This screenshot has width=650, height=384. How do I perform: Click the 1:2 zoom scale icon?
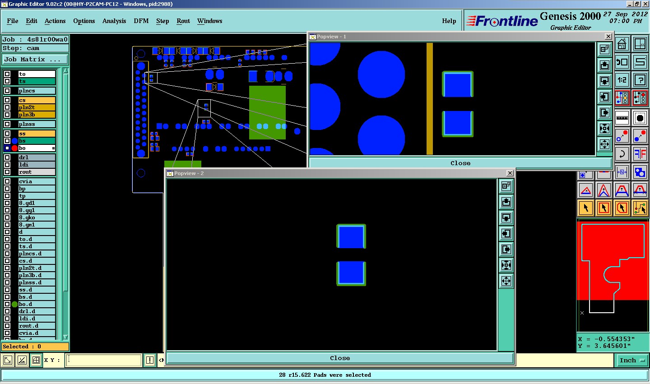pos(622,80)
